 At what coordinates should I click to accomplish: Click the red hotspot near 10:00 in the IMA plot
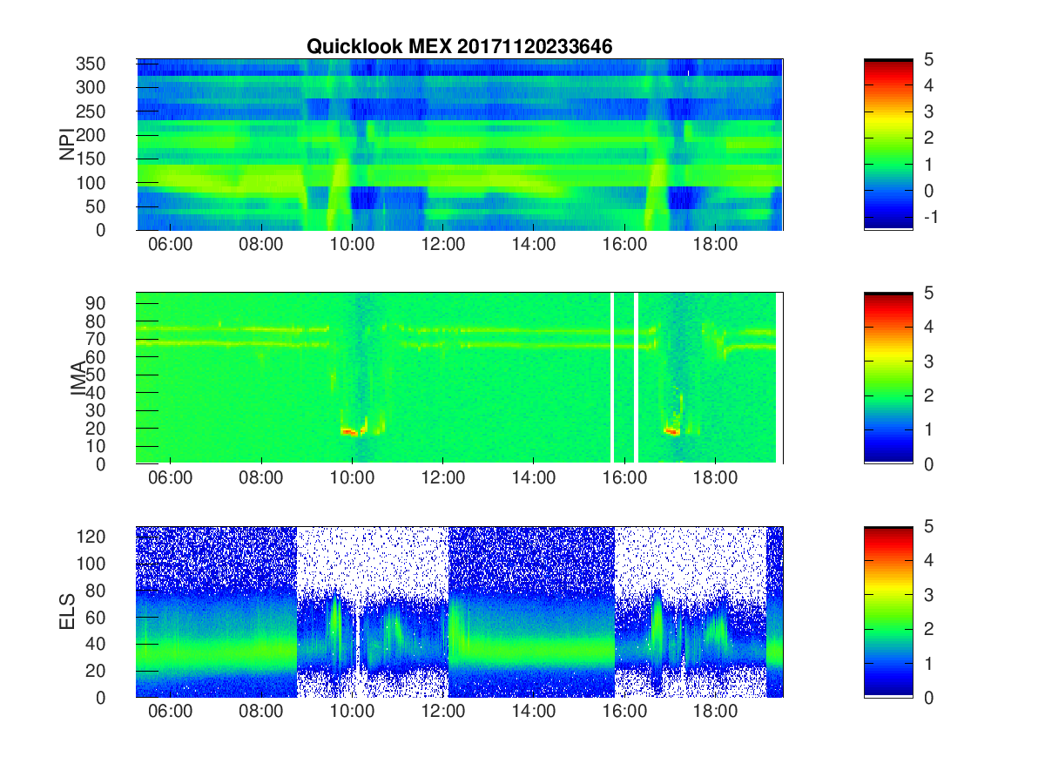349,430
